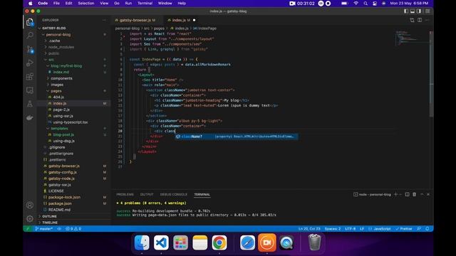Image resolution: width=456 pixels, height=256 pixels.
Task: Open changes compare icon in editor toolbar
Action: tap(412, 20)
